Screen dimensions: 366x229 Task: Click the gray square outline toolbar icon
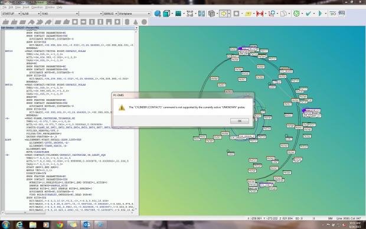point(236,14)
